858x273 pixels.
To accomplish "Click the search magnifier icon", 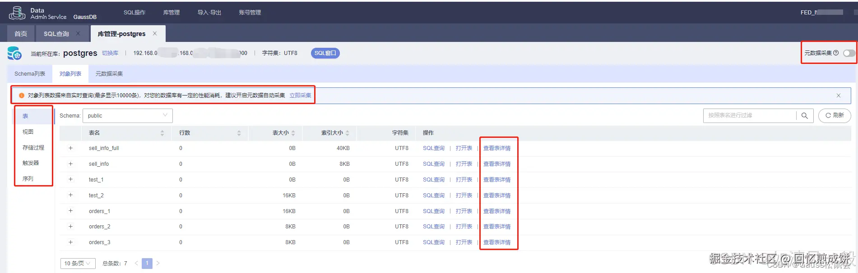I will [804, 116].
